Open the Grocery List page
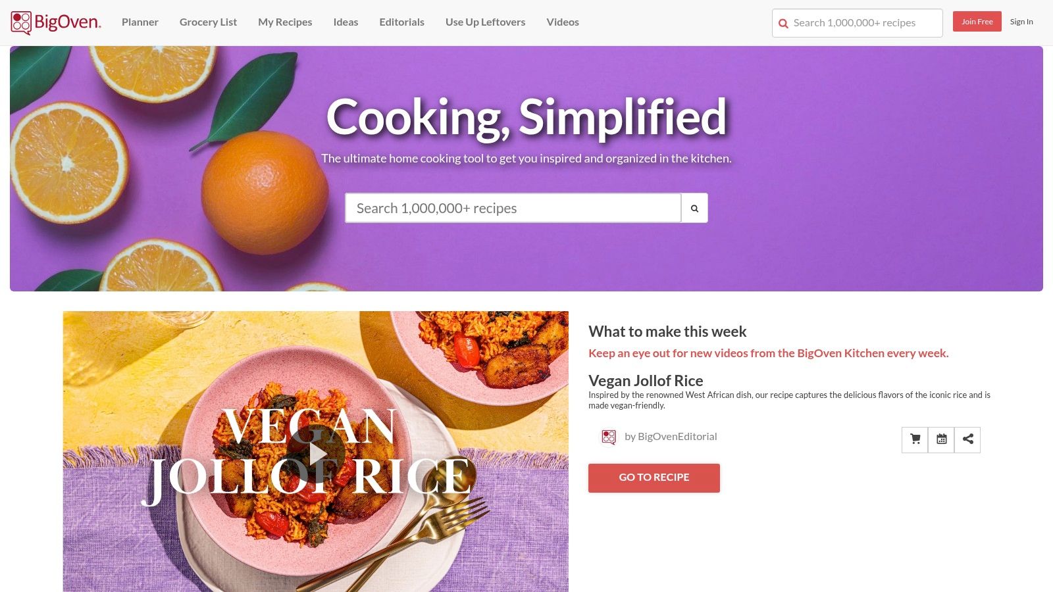Viewport: 1053px width, 592px height. pos(208,22)
